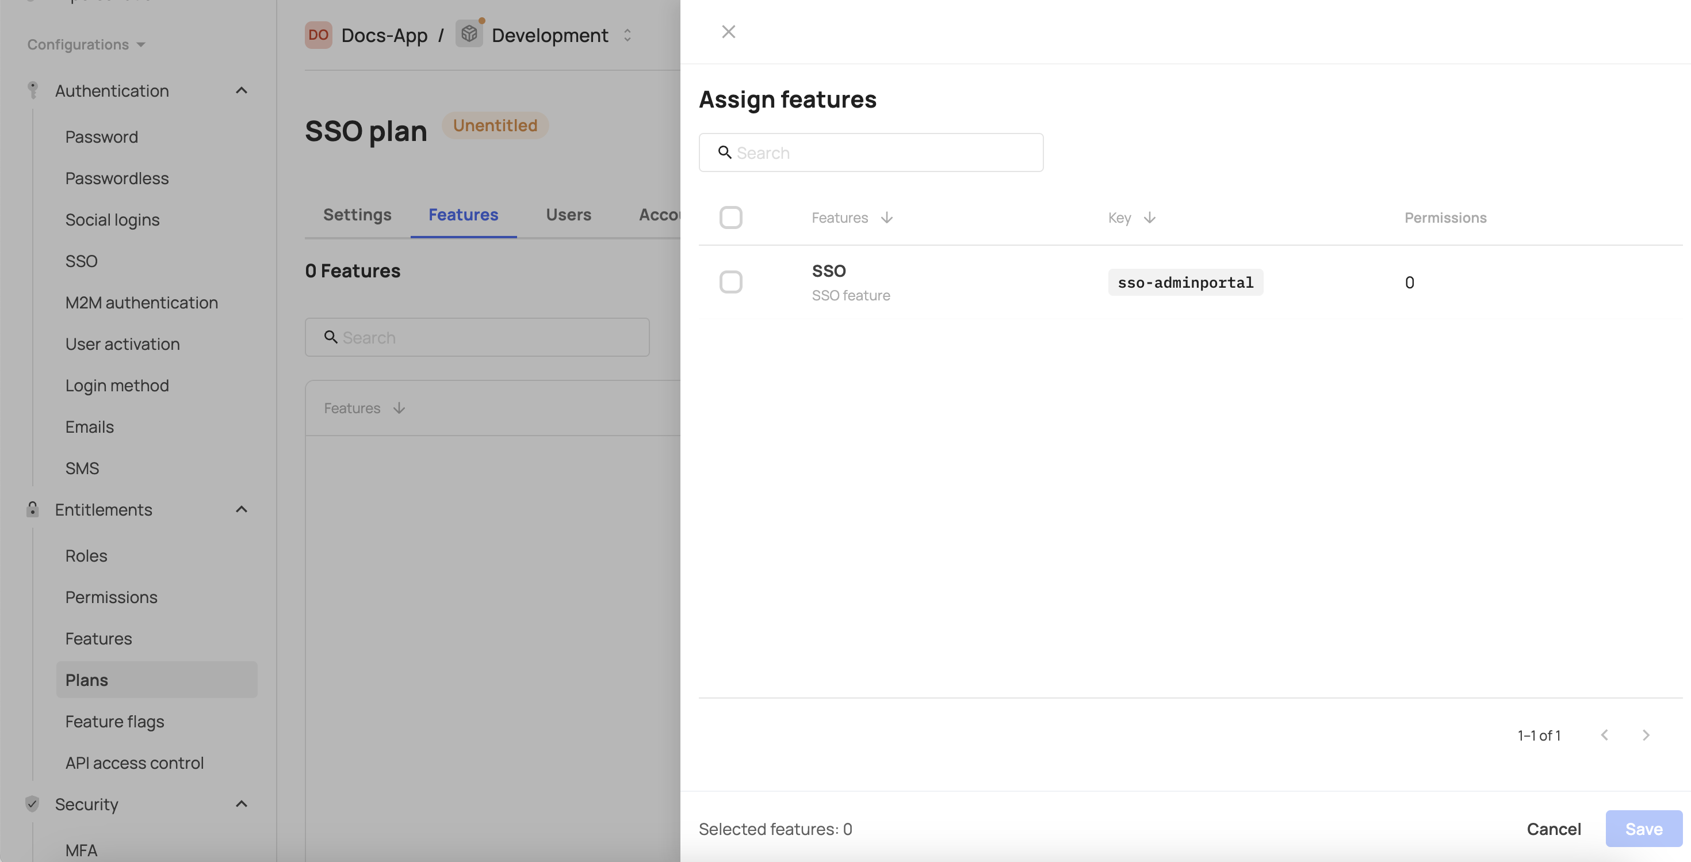The width and height of the screenshot is (1691, 862).
Task: Click the Entitlements lock icon
Action: pyautogui.click(x=33, y=509)
